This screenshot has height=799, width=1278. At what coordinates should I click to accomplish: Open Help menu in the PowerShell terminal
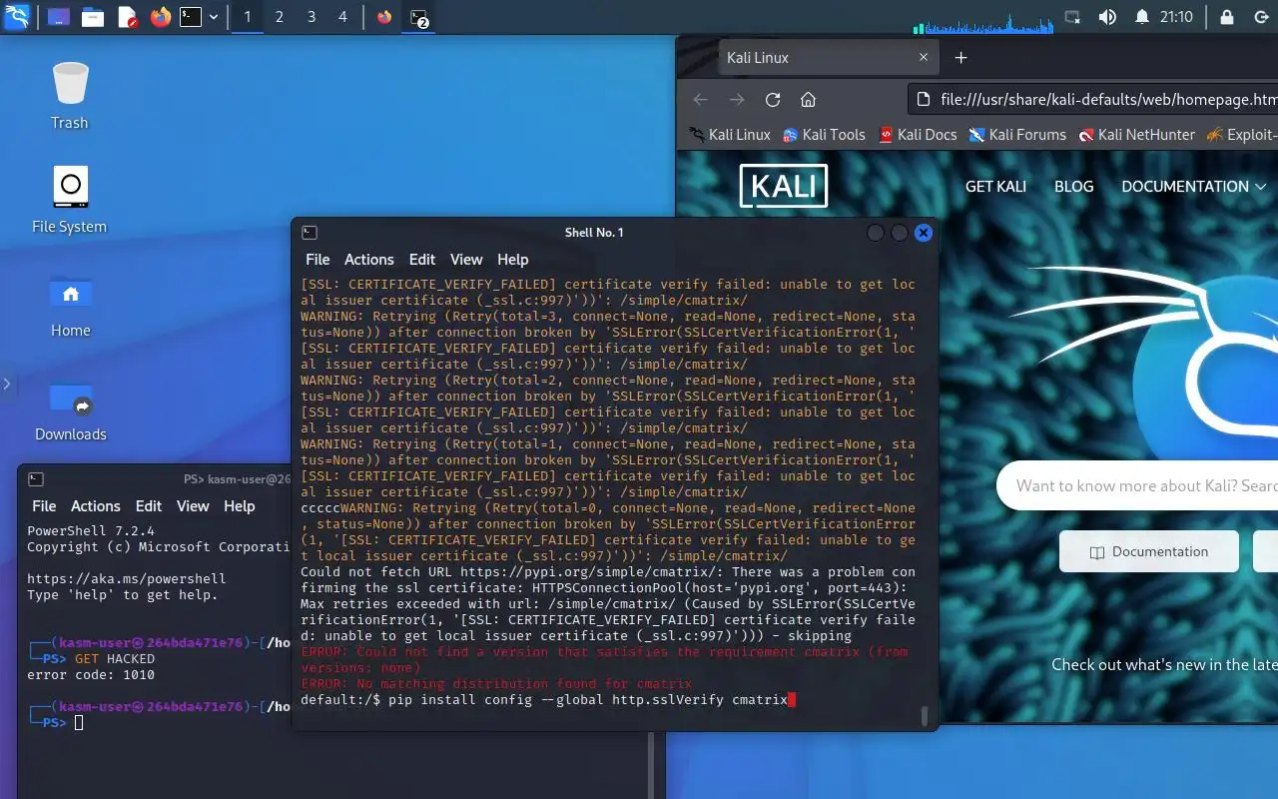click(239, 506)
